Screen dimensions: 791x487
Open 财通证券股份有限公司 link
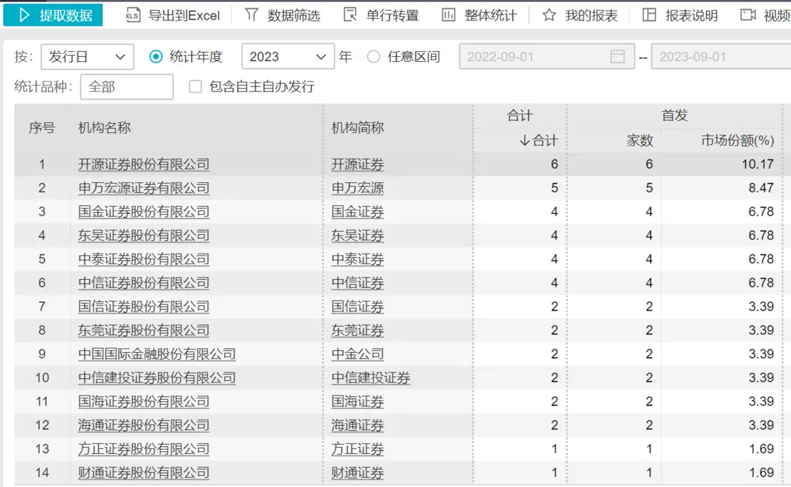pyautogui.click(x=143, y=472)
